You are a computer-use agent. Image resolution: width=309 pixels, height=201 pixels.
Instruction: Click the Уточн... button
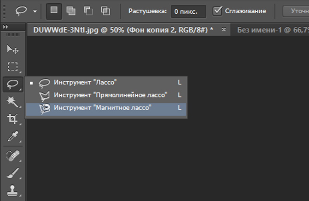click(296, 11)
